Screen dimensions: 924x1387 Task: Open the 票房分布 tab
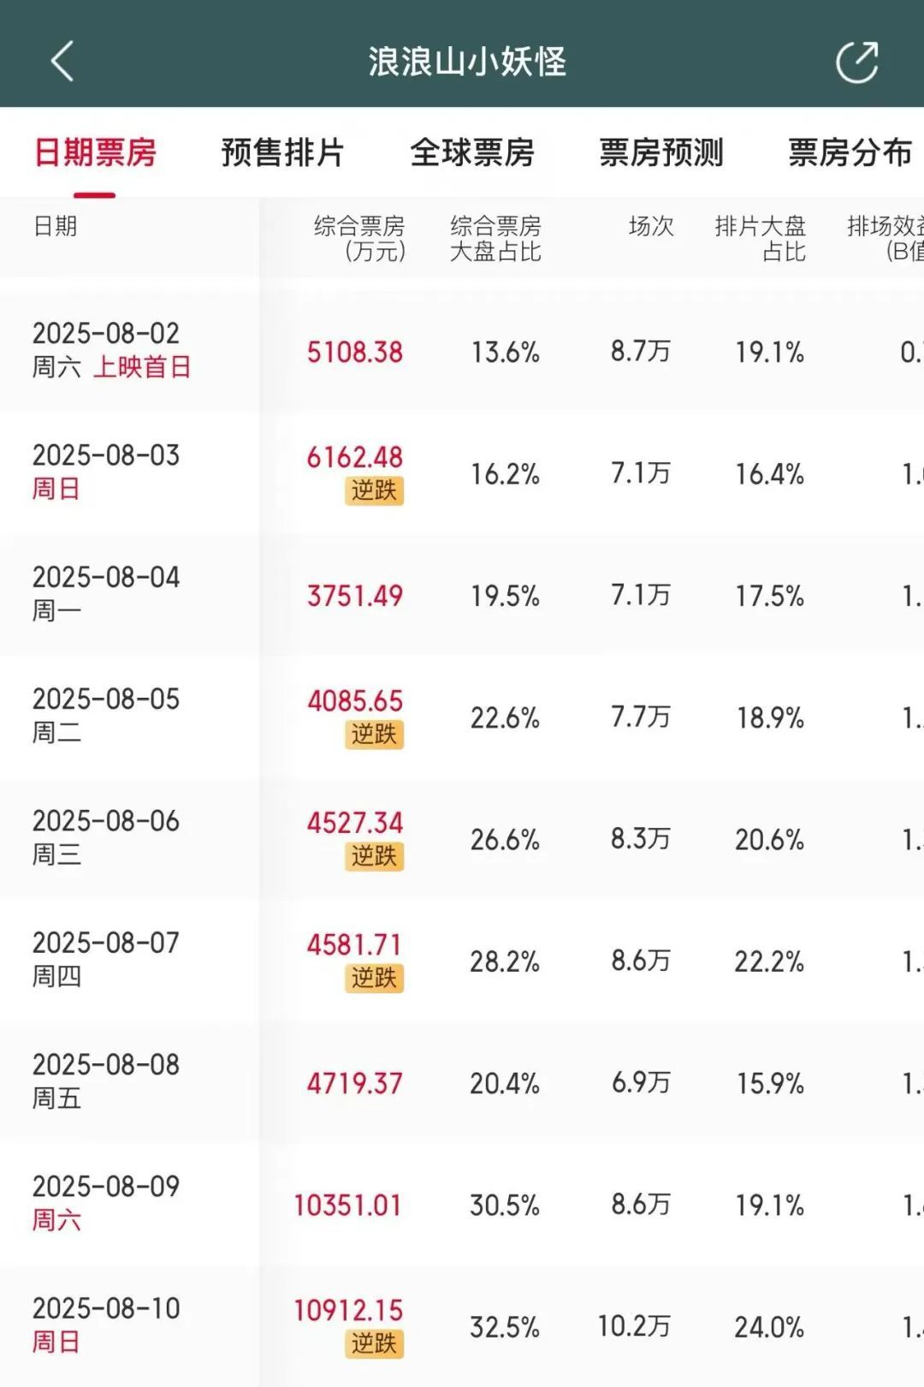(850, 153)
